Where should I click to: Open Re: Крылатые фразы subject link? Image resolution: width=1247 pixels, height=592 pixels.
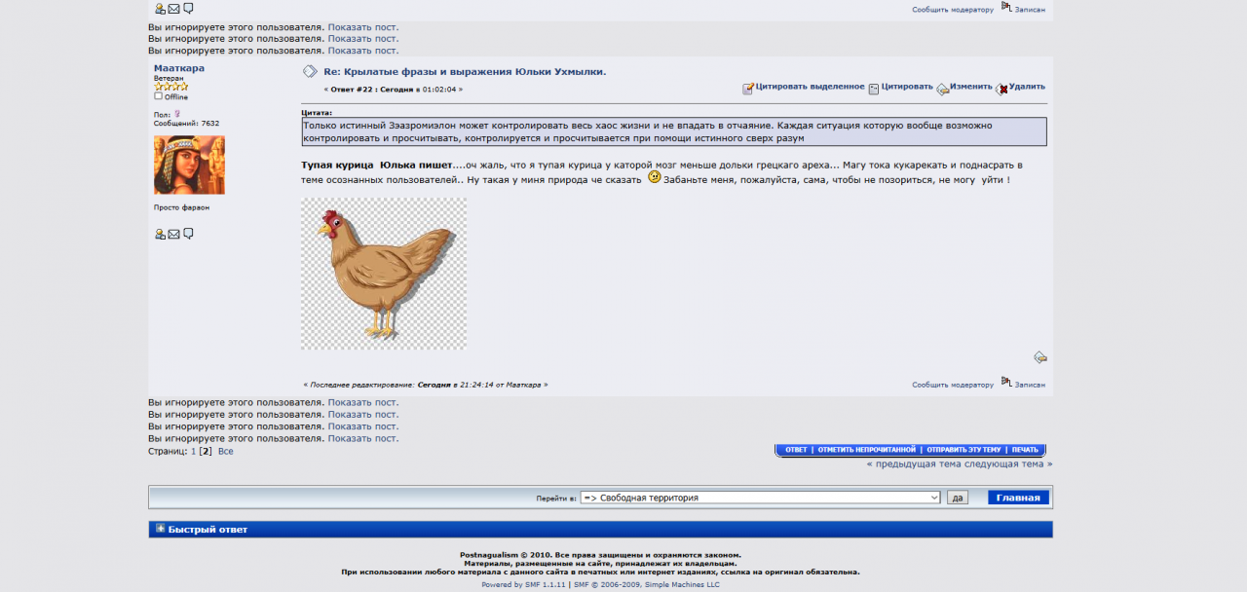coord(465,72)
